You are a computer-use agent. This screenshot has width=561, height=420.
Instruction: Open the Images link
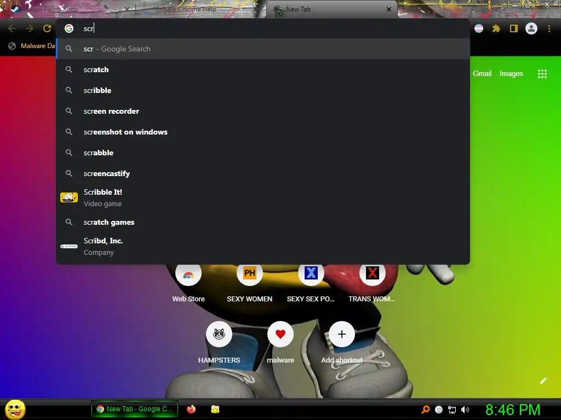511,74
